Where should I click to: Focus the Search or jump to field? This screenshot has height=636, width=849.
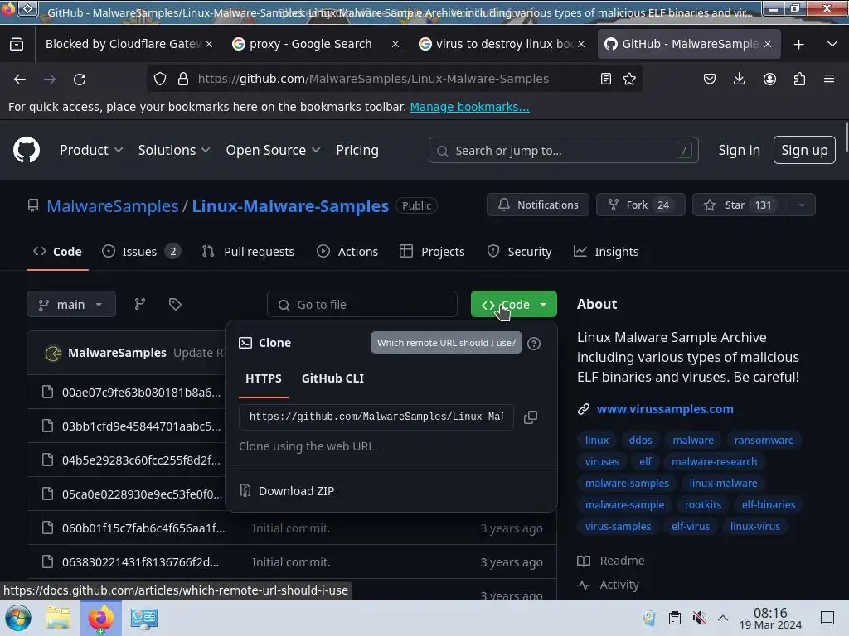tap(563, 150)
